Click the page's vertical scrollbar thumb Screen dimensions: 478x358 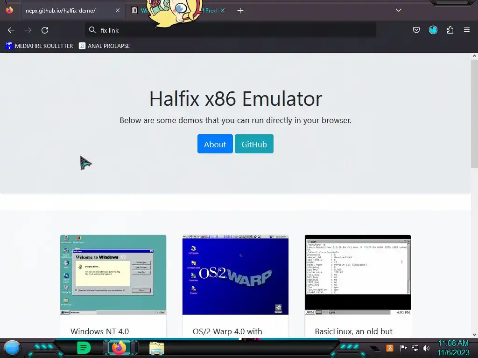click(474, 114)
